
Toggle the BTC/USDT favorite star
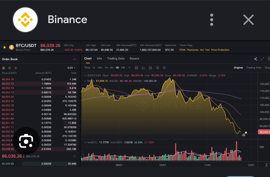pyautogui.click(x=5, y=47)
